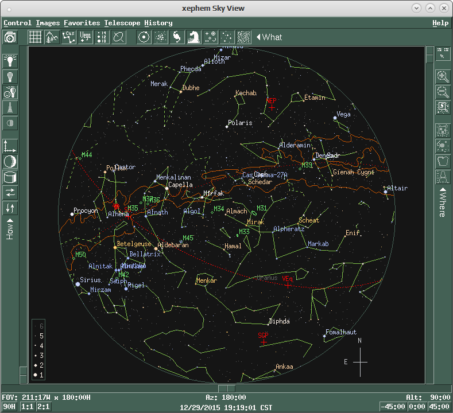The width and height of the screenshot is (453, 413).
Task: Click the zoom-in magnifier icon
Action: click(x=443, y=76)
